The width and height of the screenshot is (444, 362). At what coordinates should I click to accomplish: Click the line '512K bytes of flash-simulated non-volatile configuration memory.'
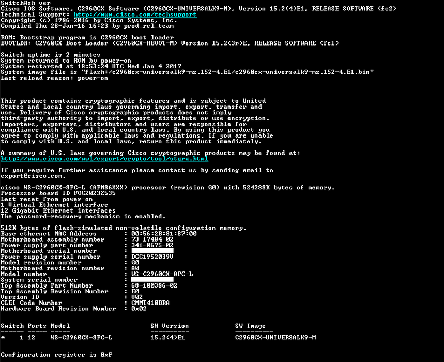coord(124,228)
